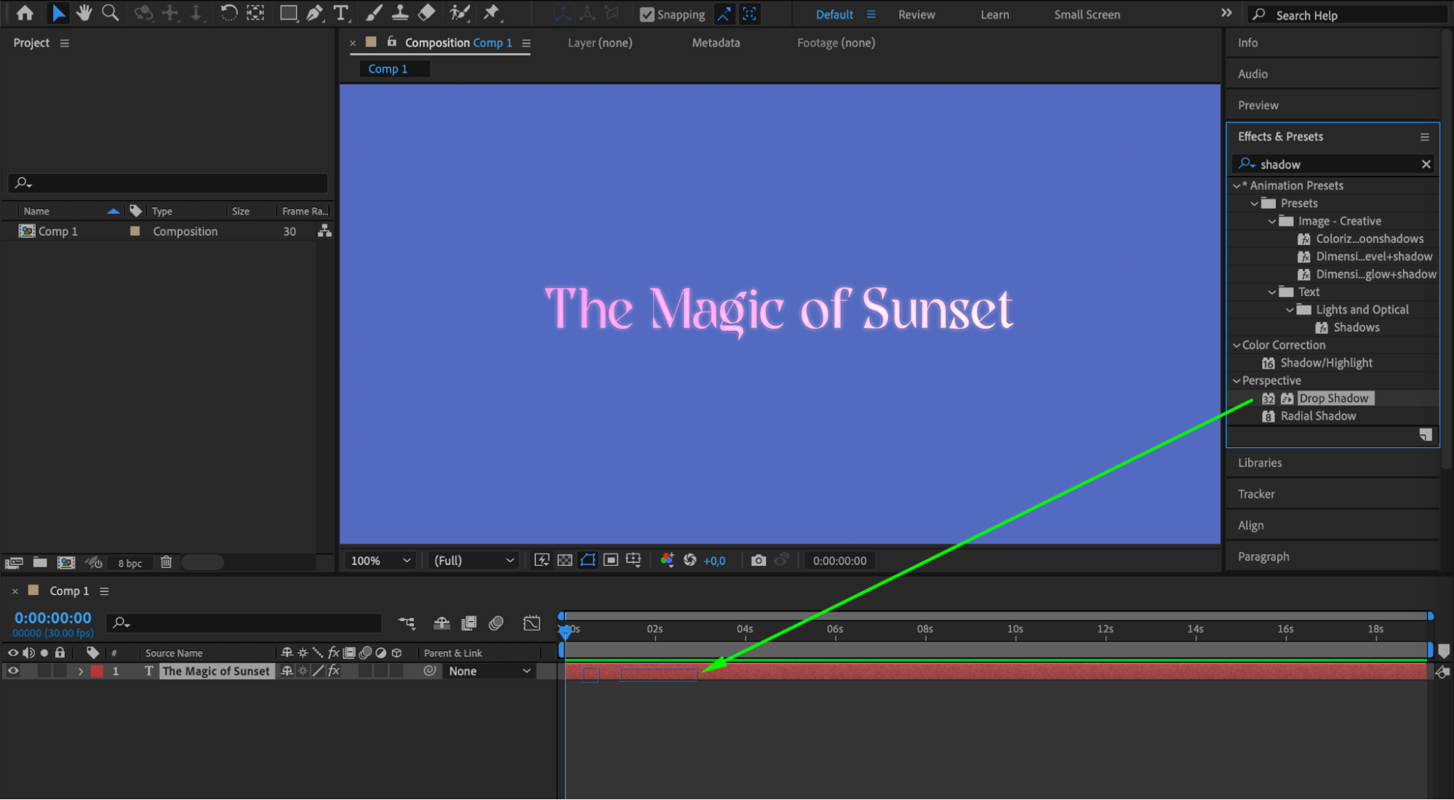1454x800 pixels.
Task: Select the Zoom tool in toolbar
Action: click(110, 12)
